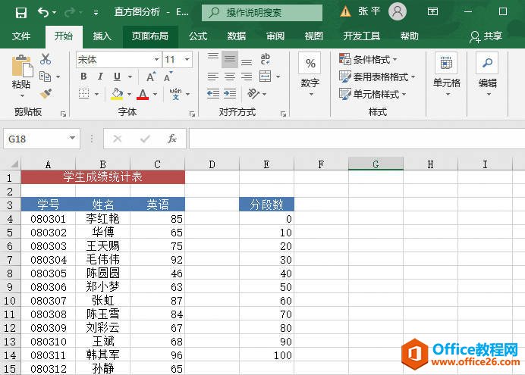The image size is (525, 375).
Task: Decrease font size with small A
Action: (168, 77)
